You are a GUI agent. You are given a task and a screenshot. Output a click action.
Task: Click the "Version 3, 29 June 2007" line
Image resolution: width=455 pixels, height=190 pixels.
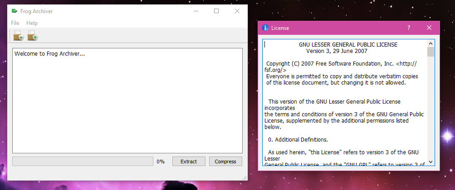(337, 51)
